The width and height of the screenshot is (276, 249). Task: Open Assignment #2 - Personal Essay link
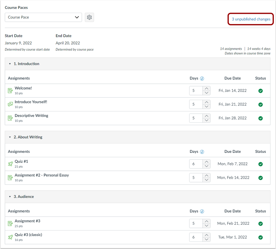(42, 175)
